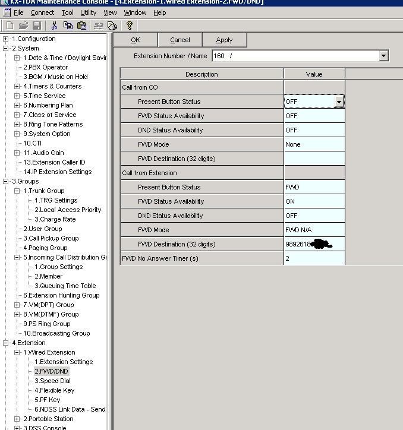Collapse 5.Incoming Call Distribution Group node
403x430 pixels.
pyautogui.click(x=17, y=258)
